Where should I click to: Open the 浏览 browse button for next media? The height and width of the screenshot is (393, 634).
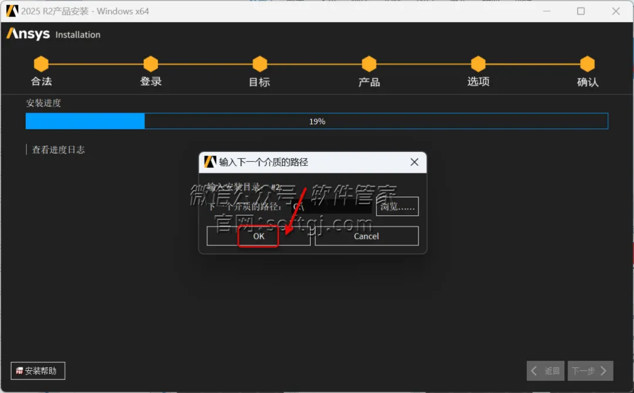click(397, 206)
